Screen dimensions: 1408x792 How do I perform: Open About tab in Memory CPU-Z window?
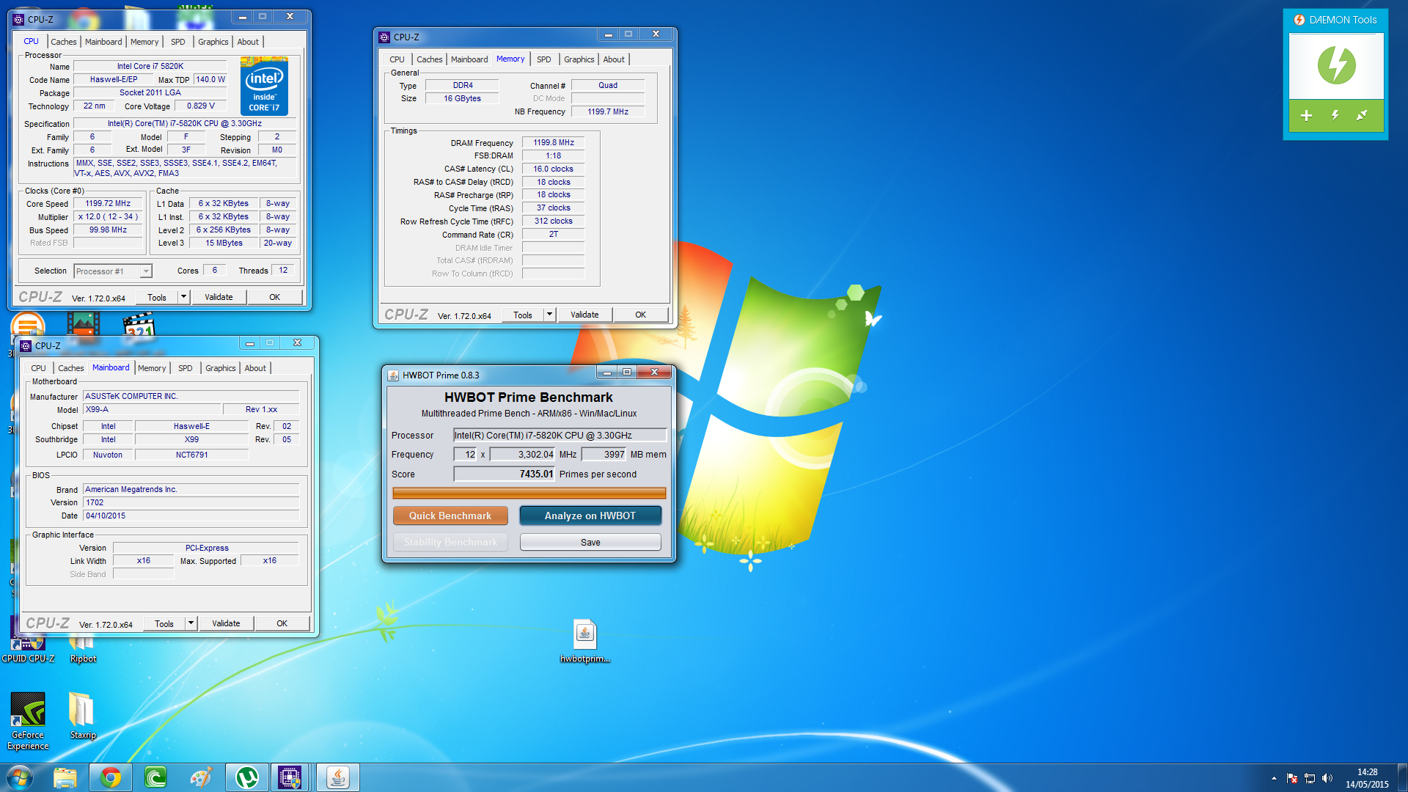click(x=614, y=59)
